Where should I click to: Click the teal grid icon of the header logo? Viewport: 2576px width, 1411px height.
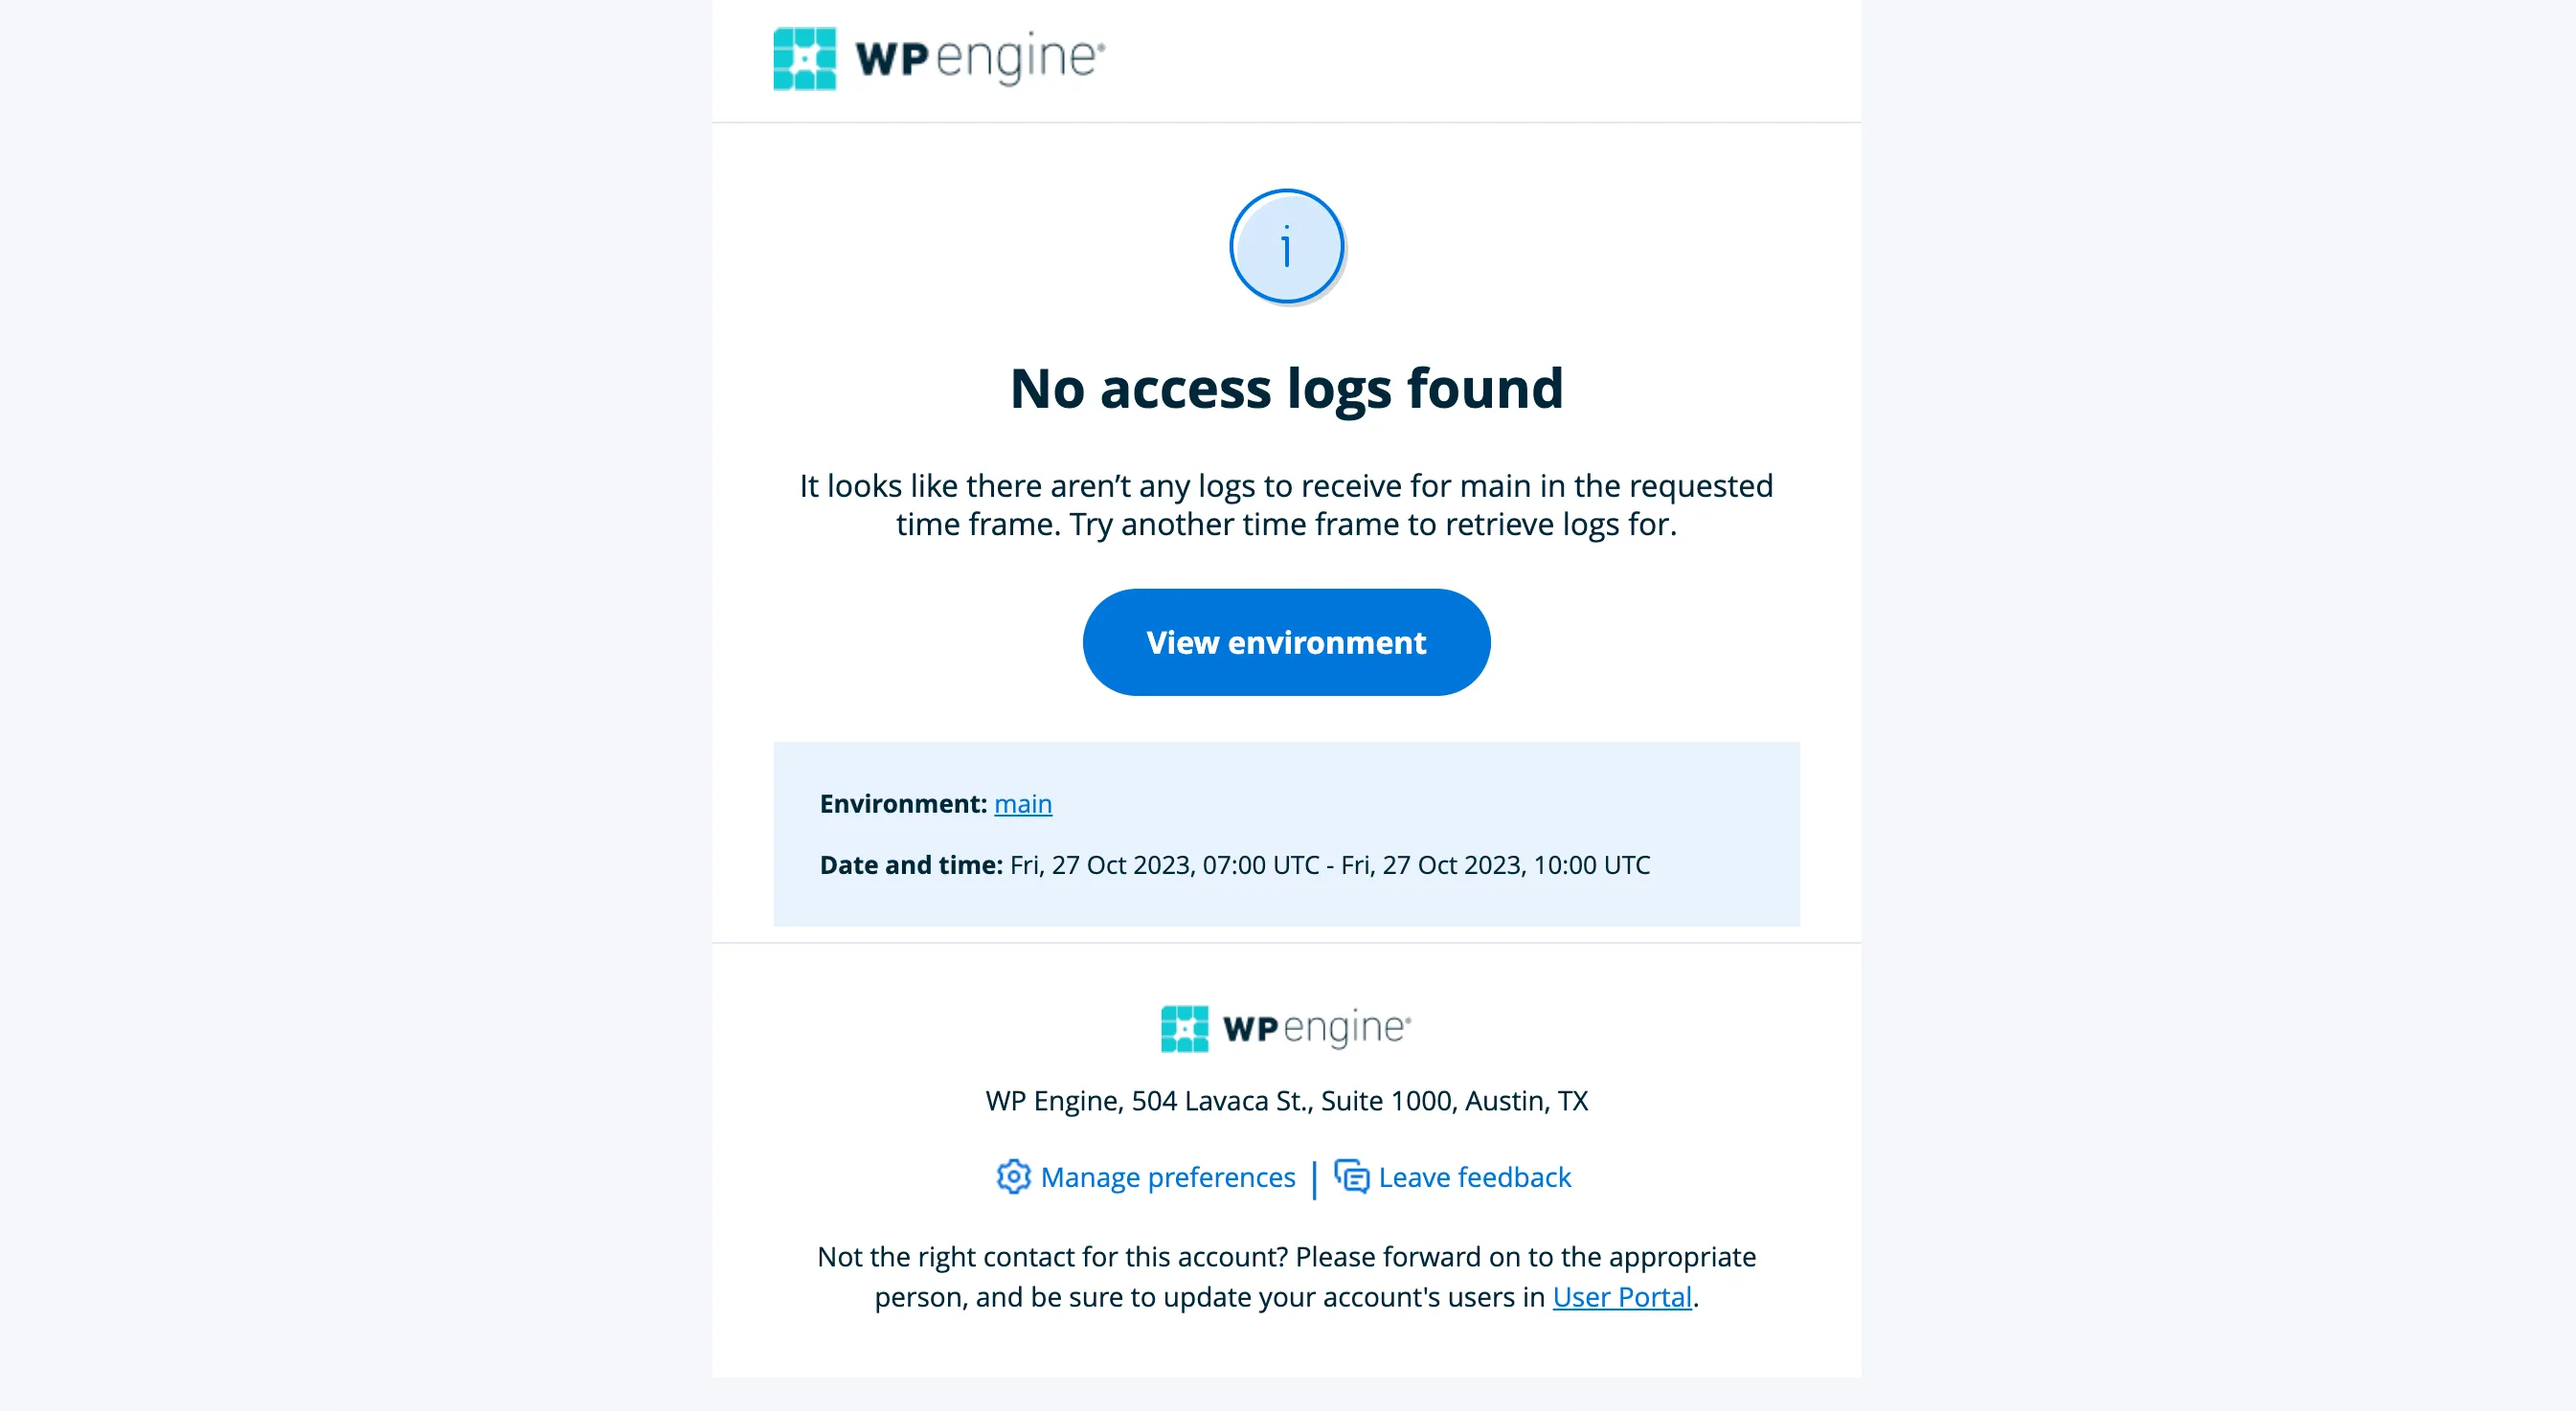click(x=804, y=59)
